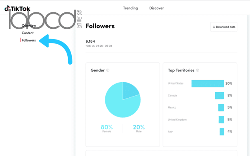Click the TikTok logo icon
250x156 pixels.
pyautogui.click(x=7, y=8)
